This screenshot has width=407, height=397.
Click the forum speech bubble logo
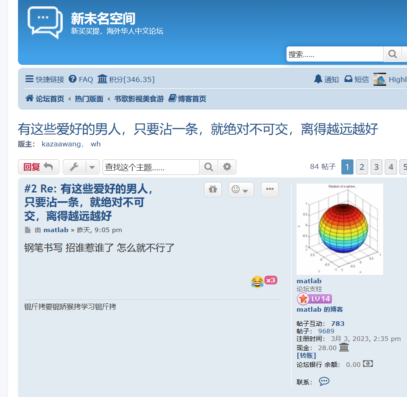[45, 23]
